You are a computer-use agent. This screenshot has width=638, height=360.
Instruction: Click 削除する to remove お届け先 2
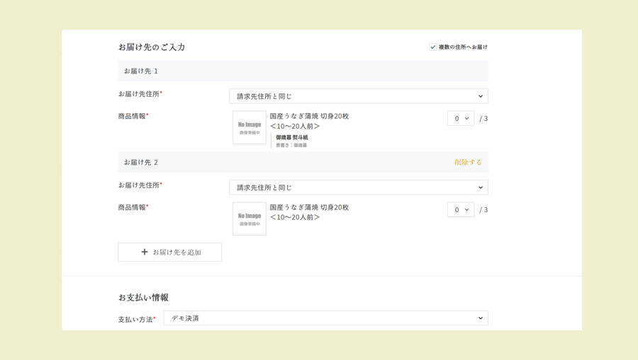point(468,163)
